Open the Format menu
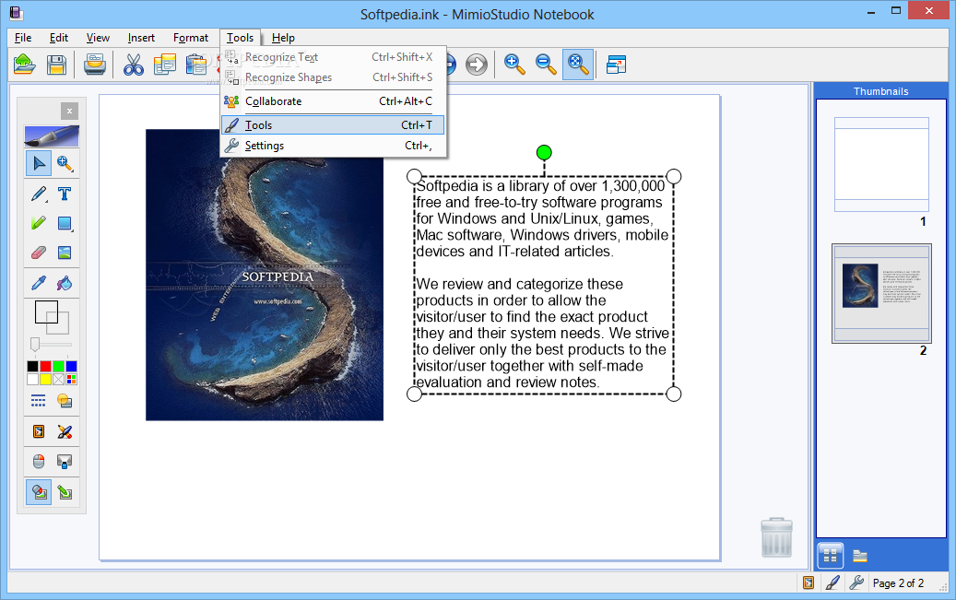This screenshot has height=600, width=956. tap(191, 38)
